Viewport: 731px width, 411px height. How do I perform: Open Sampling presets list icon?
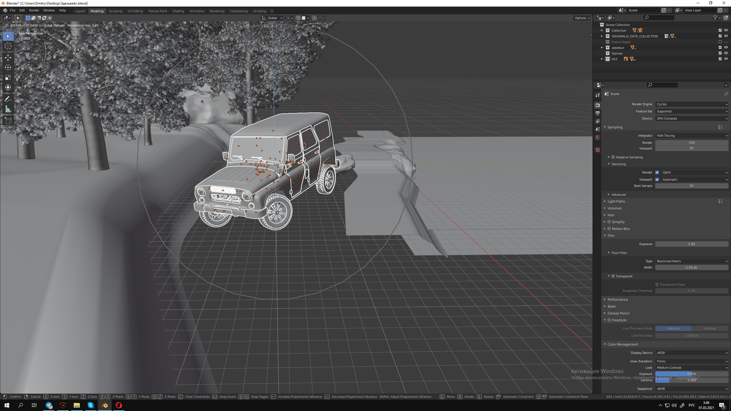coord(720,127)
